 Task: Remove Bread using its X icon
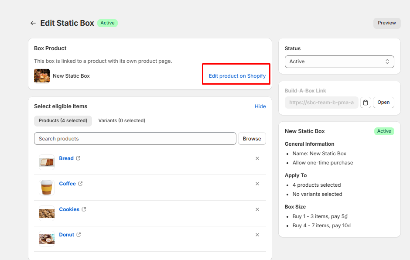coord(257,158)
